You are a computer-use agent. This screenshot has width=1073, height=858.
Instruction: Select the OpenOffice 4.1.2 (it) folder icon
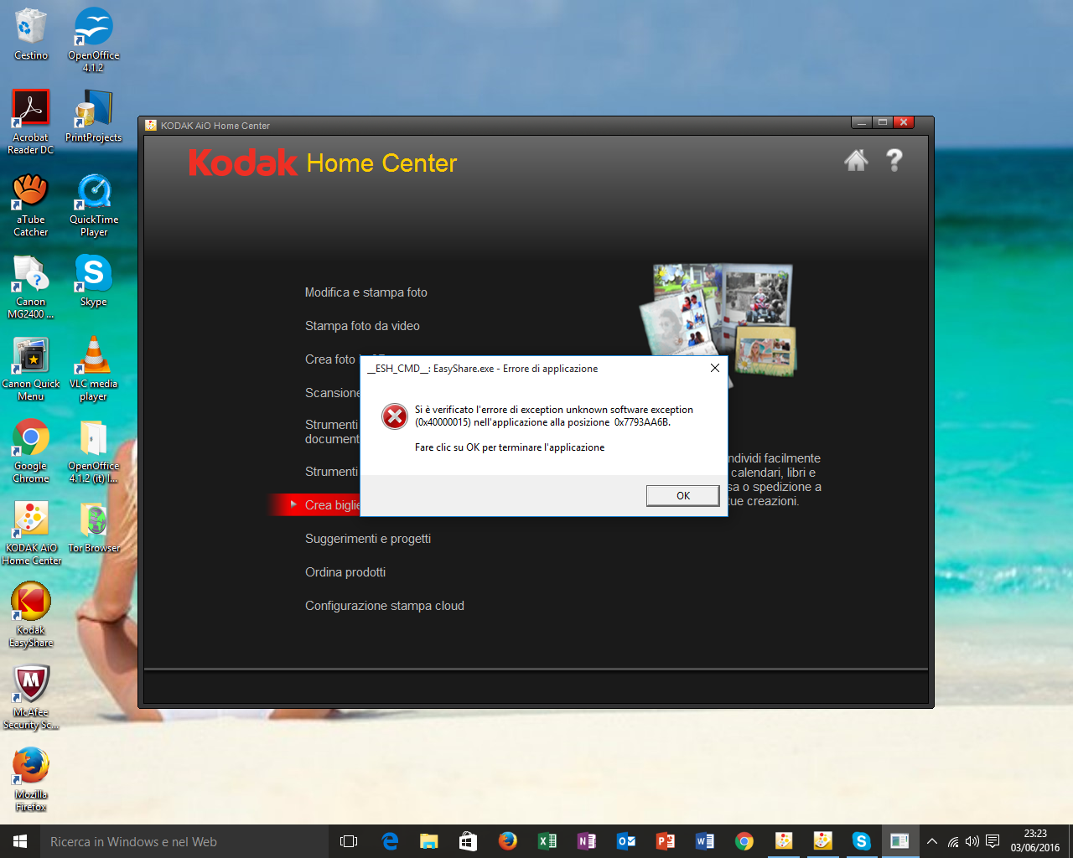click(94, 450)
